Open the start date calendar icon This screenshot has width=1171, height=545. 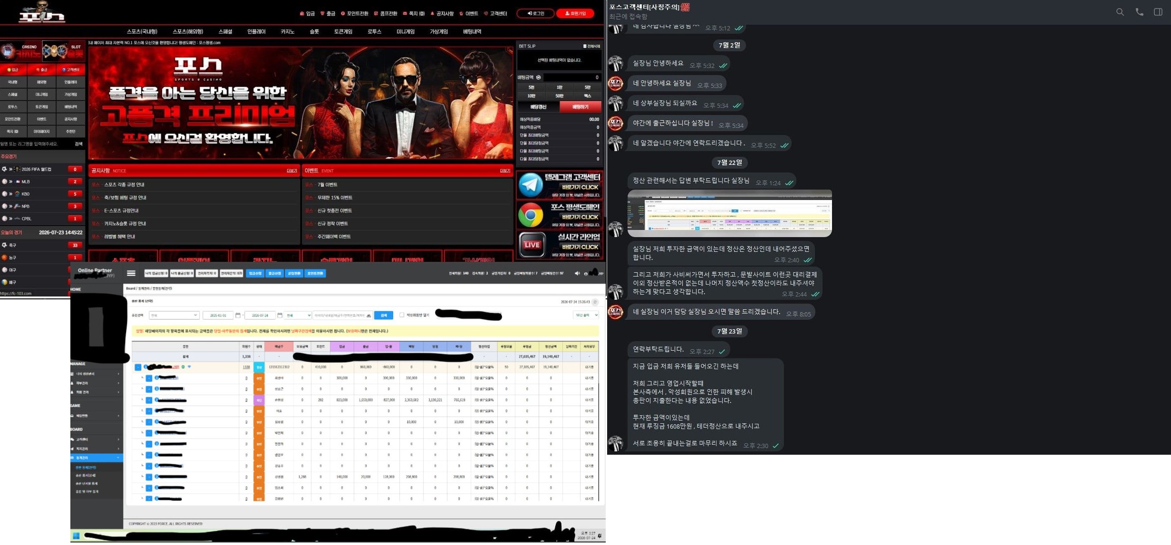pos(238,315)
